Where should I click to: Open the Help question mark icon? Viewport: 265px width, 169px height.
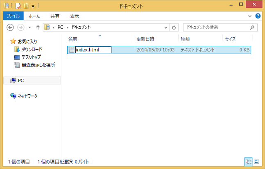click(258, 16)
